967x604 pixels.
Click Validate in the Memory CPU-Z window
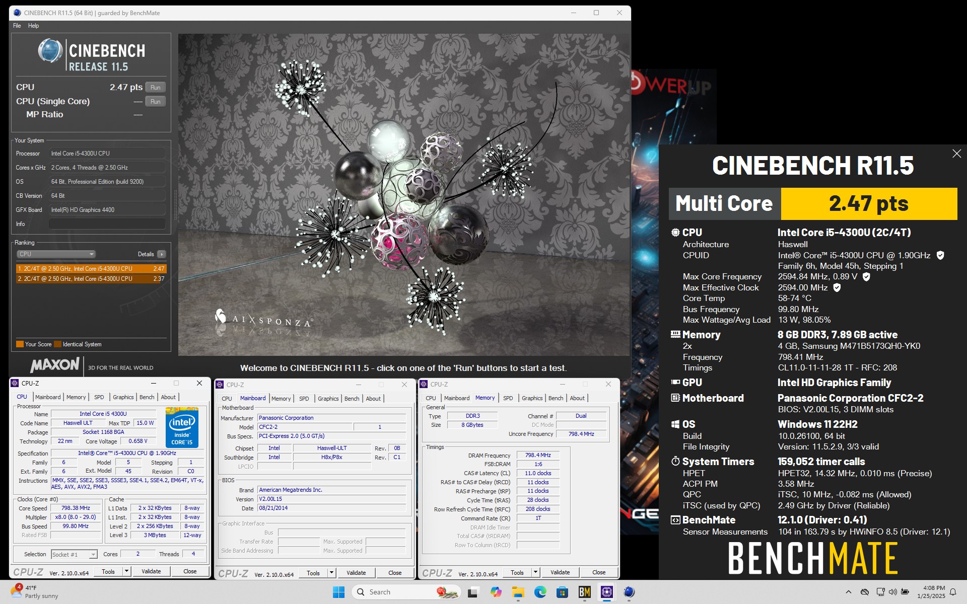560,572
